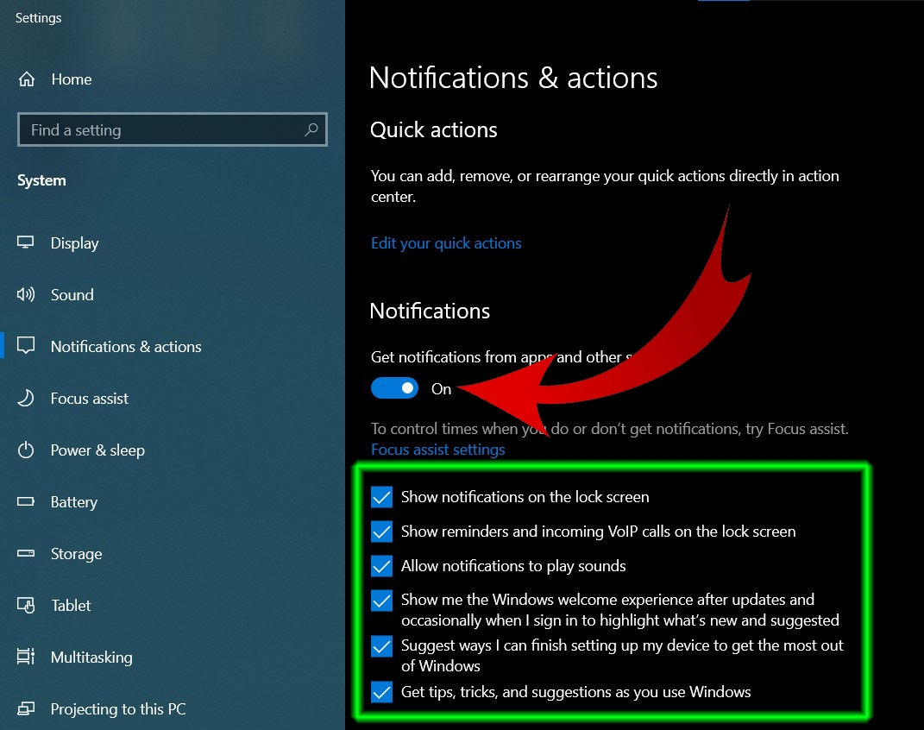Go to Sound settings label
The width and height of the screenshot is (924, 730).
pyautogui.click(x=72, y=294)
